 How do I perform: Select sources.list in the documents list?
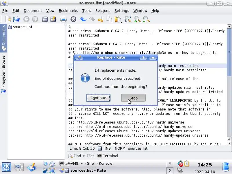click(x=20, y=27)
